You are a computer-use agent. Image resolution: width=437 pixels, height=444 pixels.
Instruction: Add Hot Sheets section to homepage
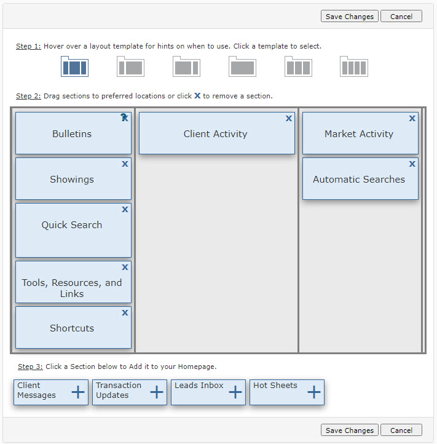[x=314, y=392]
